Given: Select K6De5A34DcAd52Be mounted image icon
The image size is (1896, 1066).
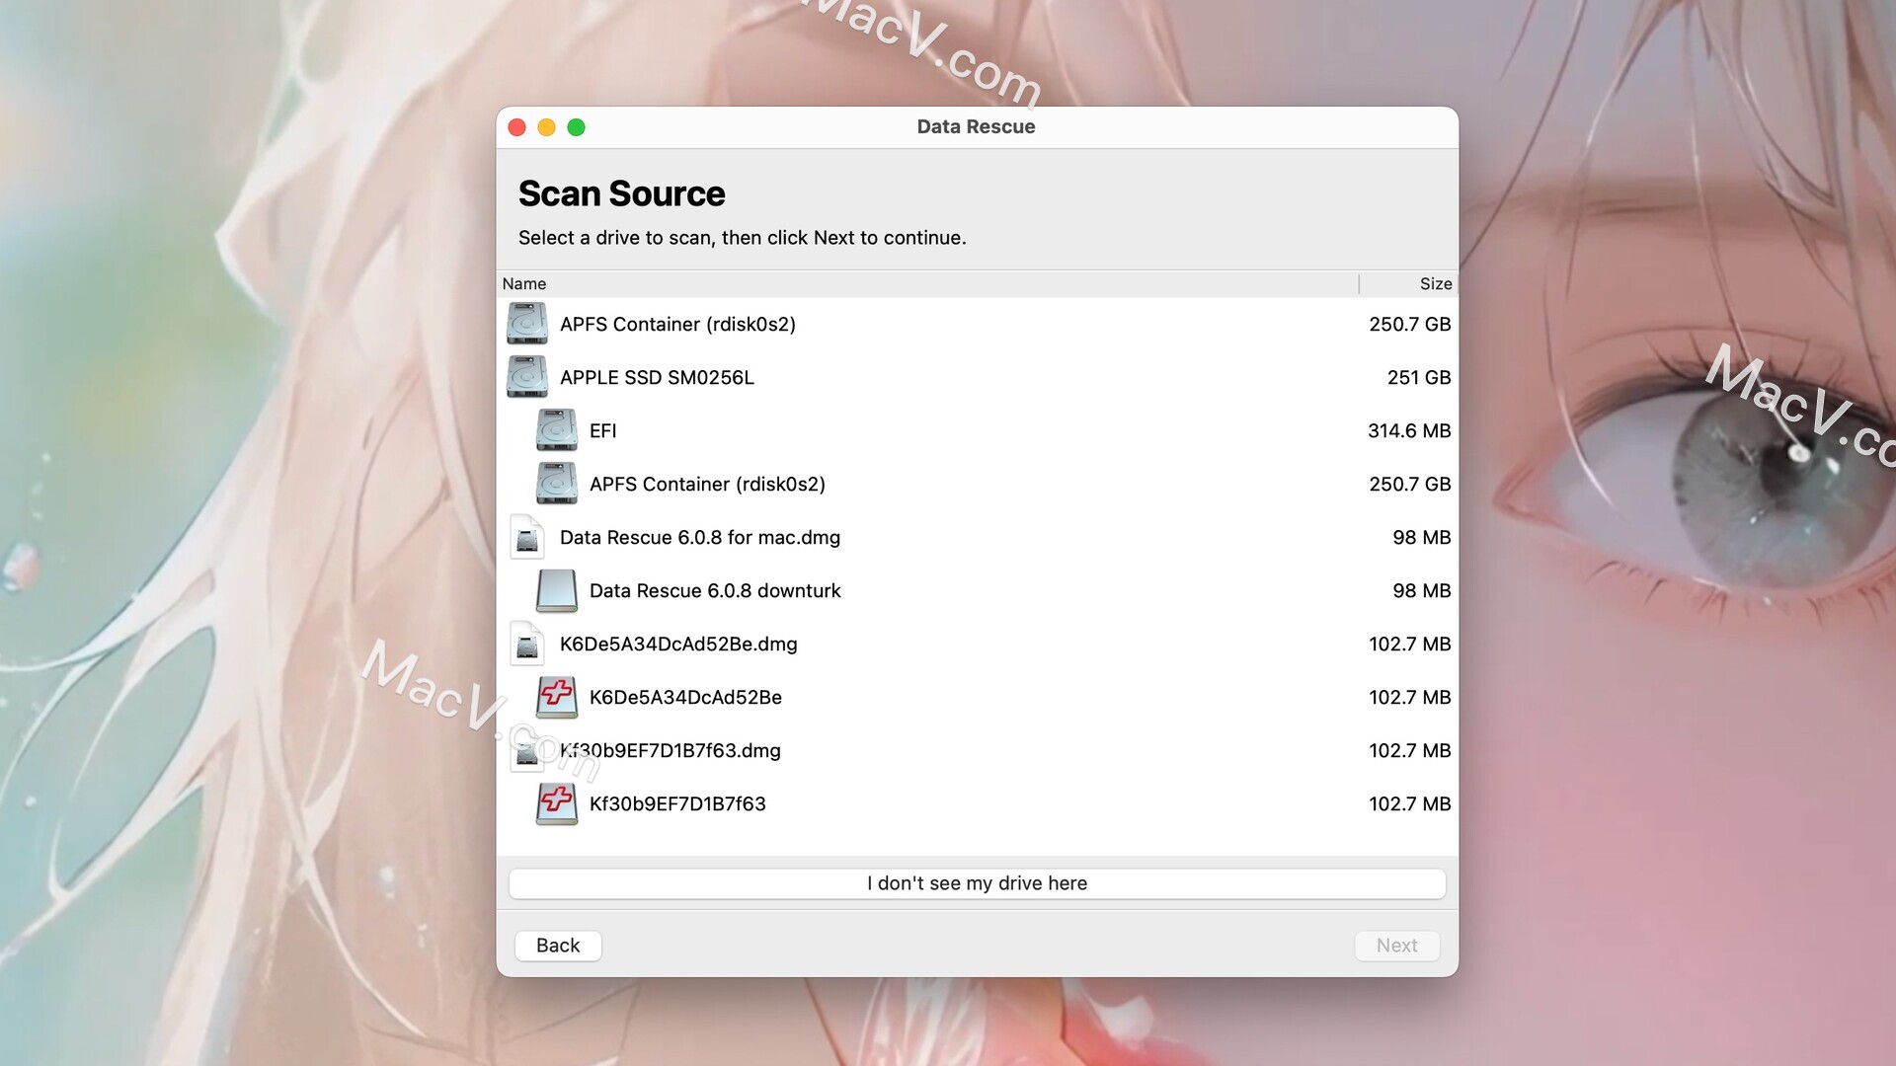Looking at the screenshot, I should 555,696.
